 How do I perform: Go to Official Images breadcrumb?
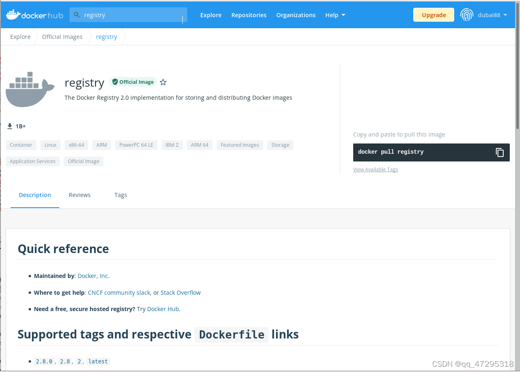62,37
